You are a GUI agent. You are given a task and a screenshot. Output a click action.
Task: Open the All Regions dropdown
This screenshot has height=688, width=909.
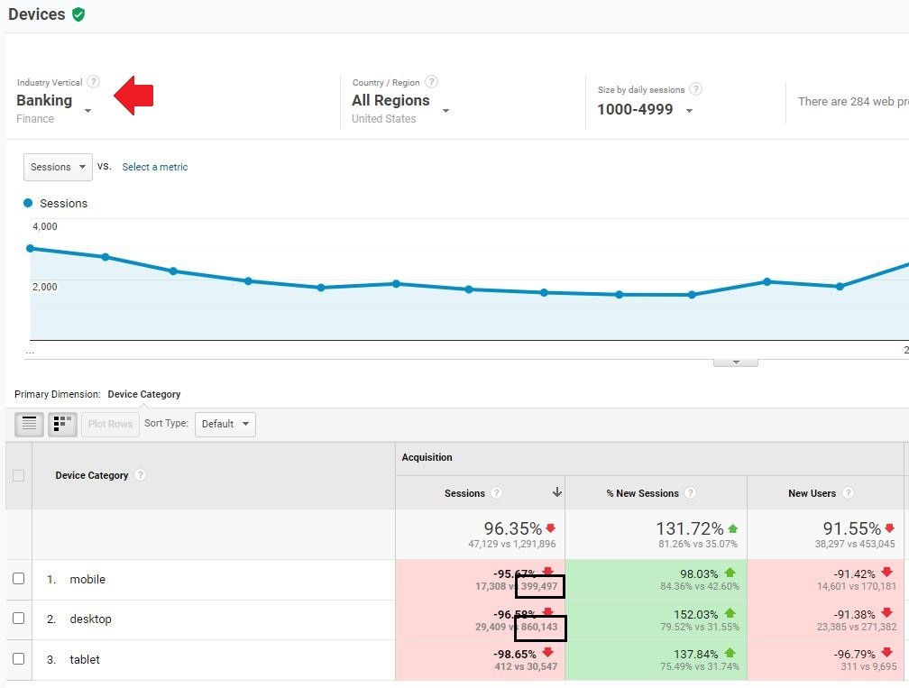point(400,101)
